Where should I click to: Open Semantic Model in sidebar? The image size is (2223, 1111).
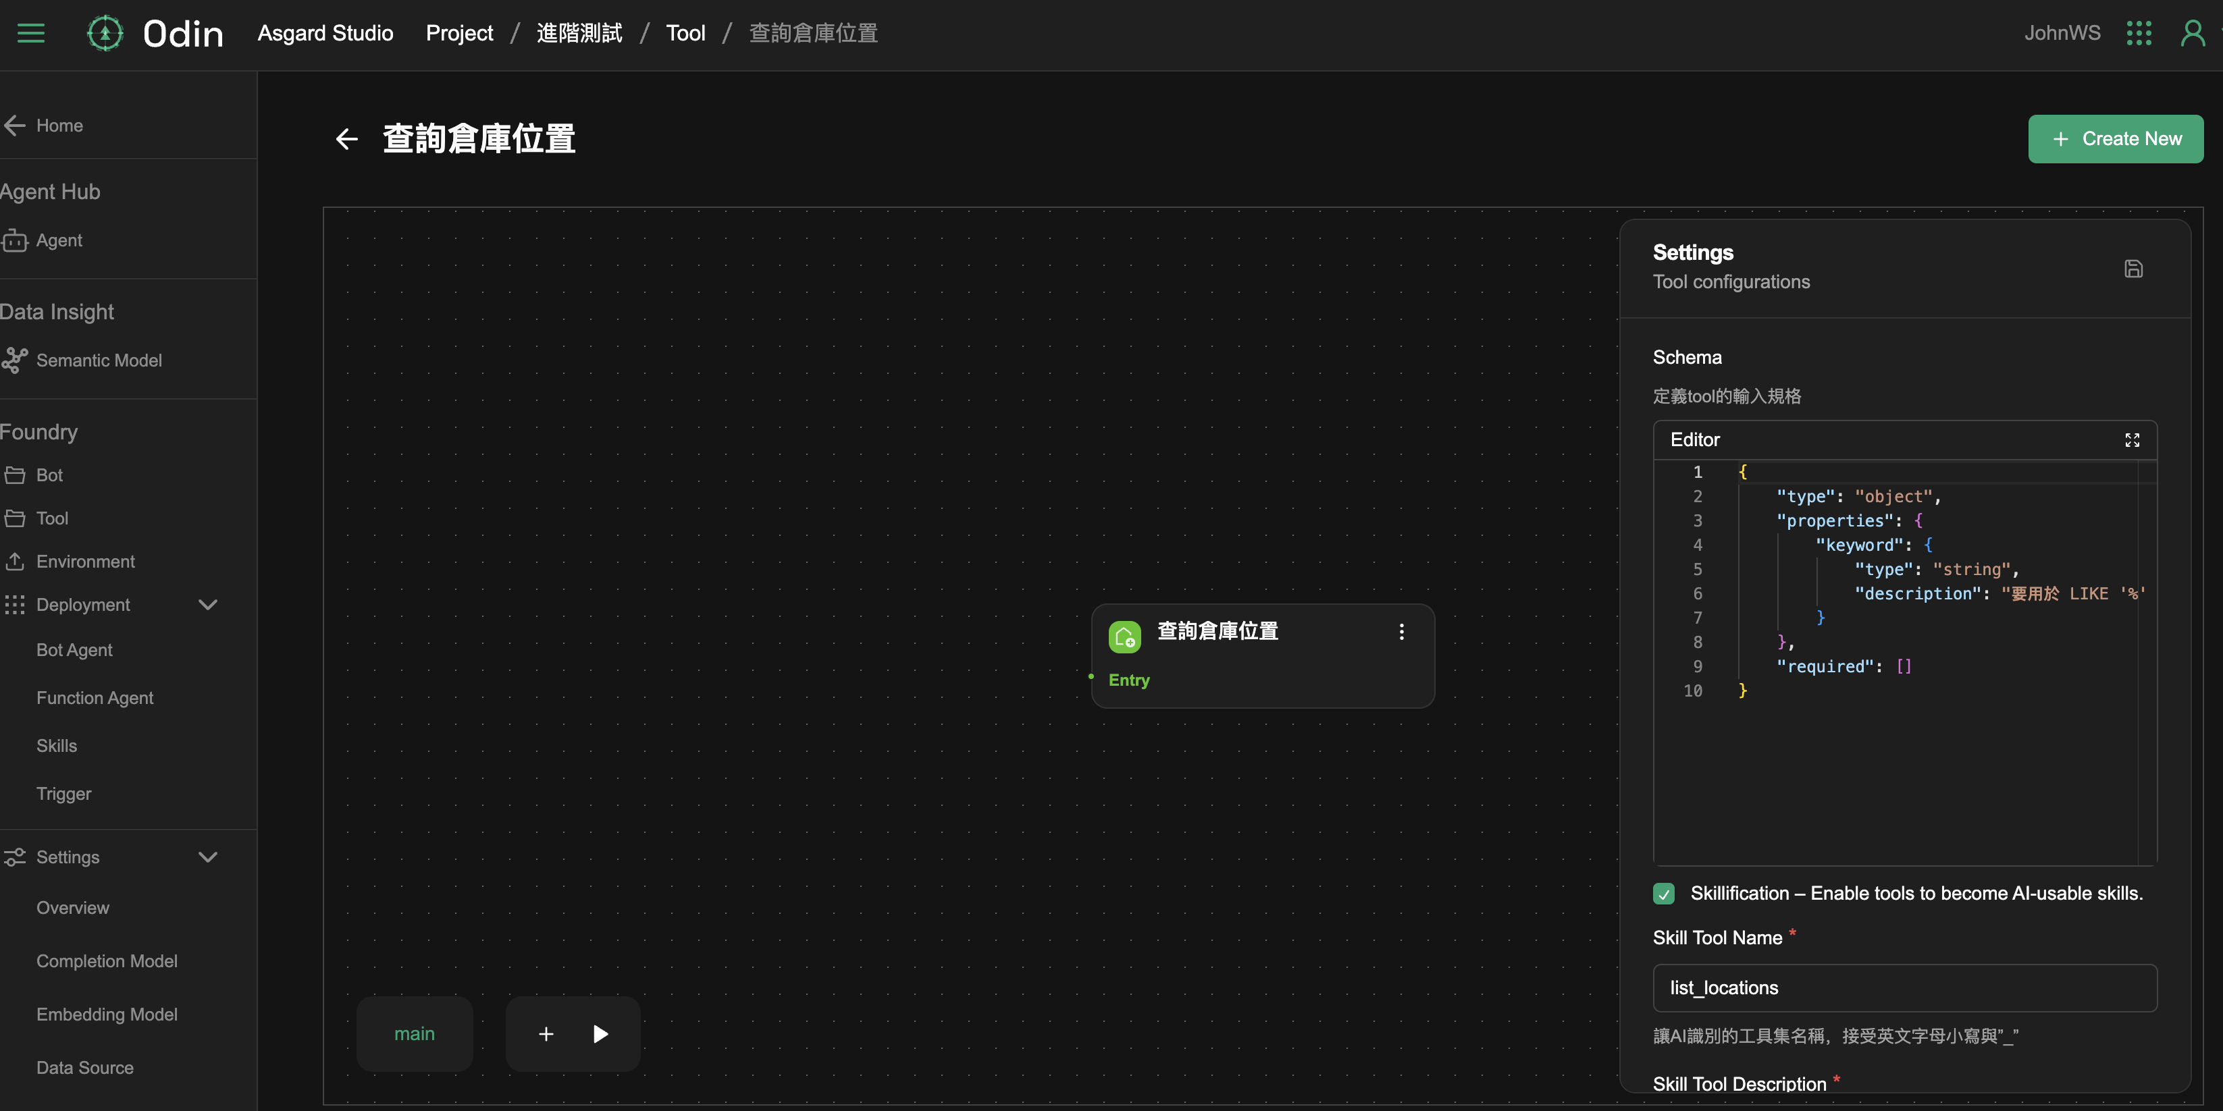pyautogui.click(x=99, y=360)
